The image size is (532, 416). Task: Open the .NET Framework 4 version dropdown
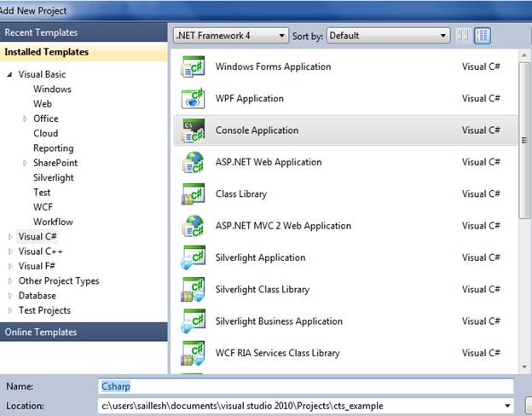[x=231, y=35]
